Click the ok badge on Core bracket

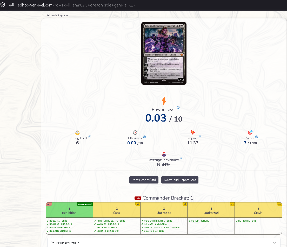[x=138, y=204]
